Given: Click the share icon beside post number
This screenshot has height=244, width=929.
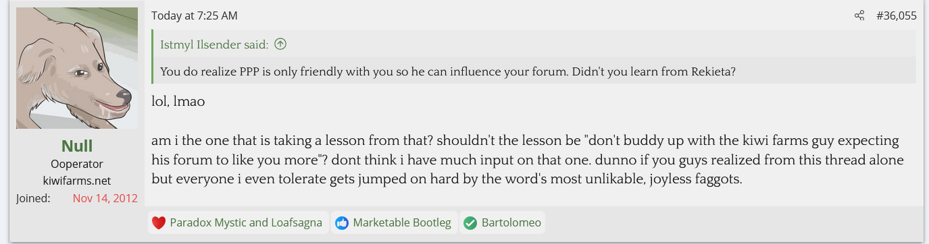Looking at the screenshot, I should (859, 16).
